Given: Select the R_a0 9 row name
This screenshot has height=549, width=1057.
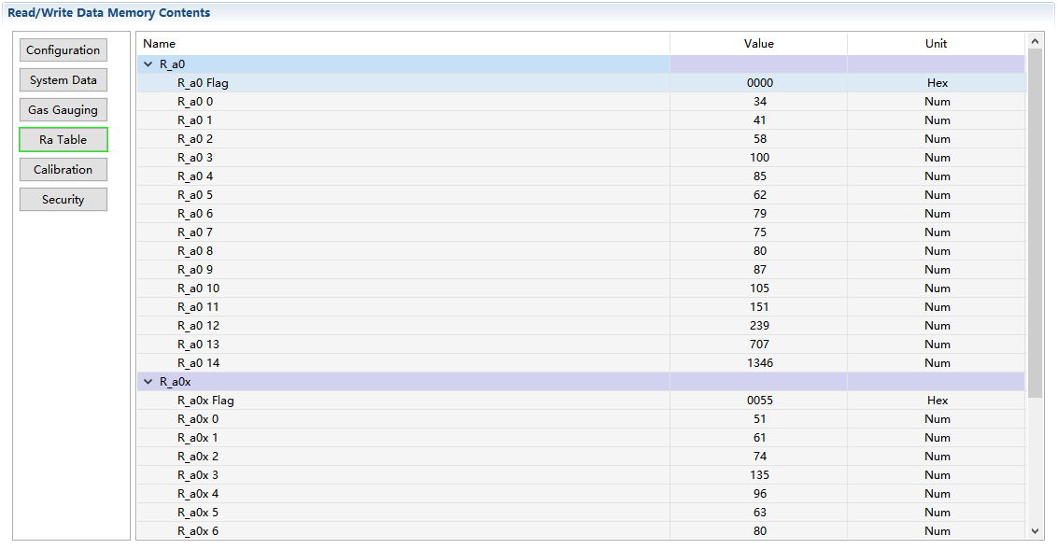Looking at the screenshot, I should pyautogui.click(x=195, y=270).
